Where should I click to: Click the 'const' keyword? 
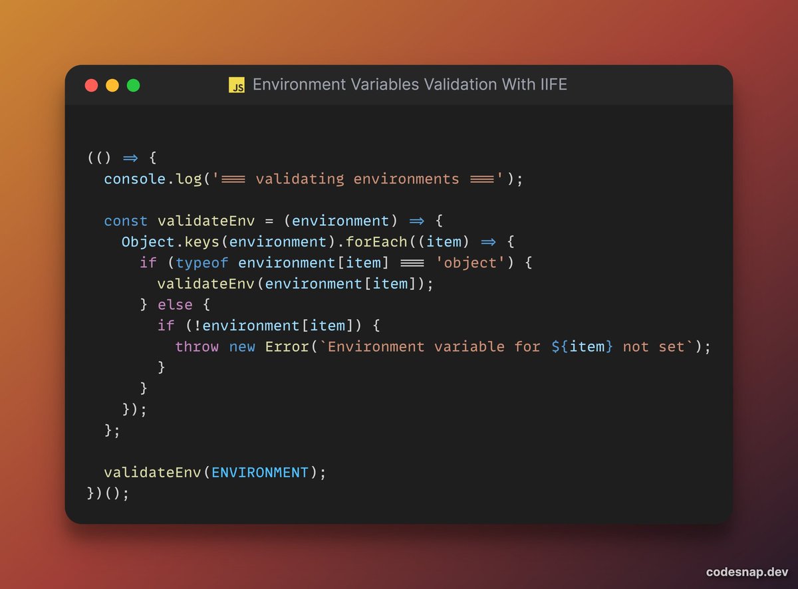[x=126, y=221]
